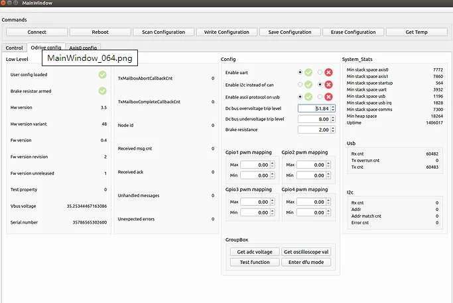Click the Min stack space axis0 value 7772
Screen dimensions: 453x303
(438, 69)
